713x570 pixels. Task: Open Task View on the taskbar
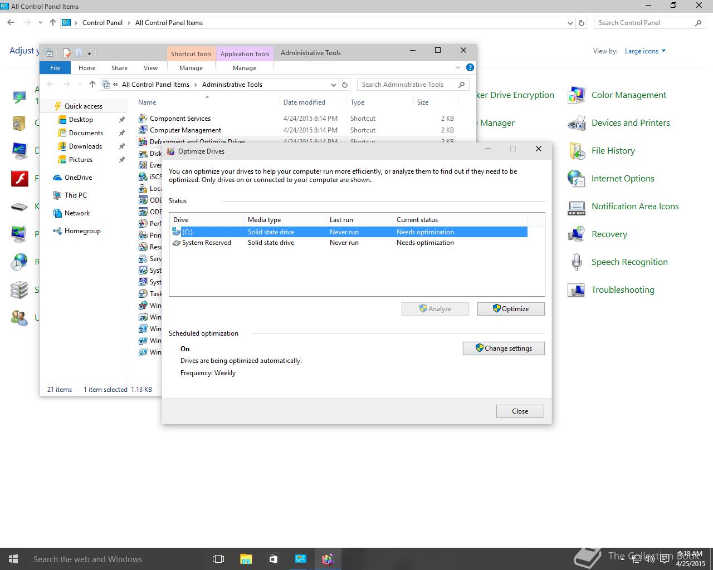click(x=218, y=559)
